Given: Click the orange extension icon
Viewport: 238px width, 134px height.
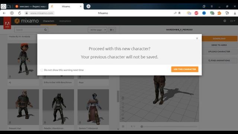Looking at the screenshot, I should pos(219,13).
